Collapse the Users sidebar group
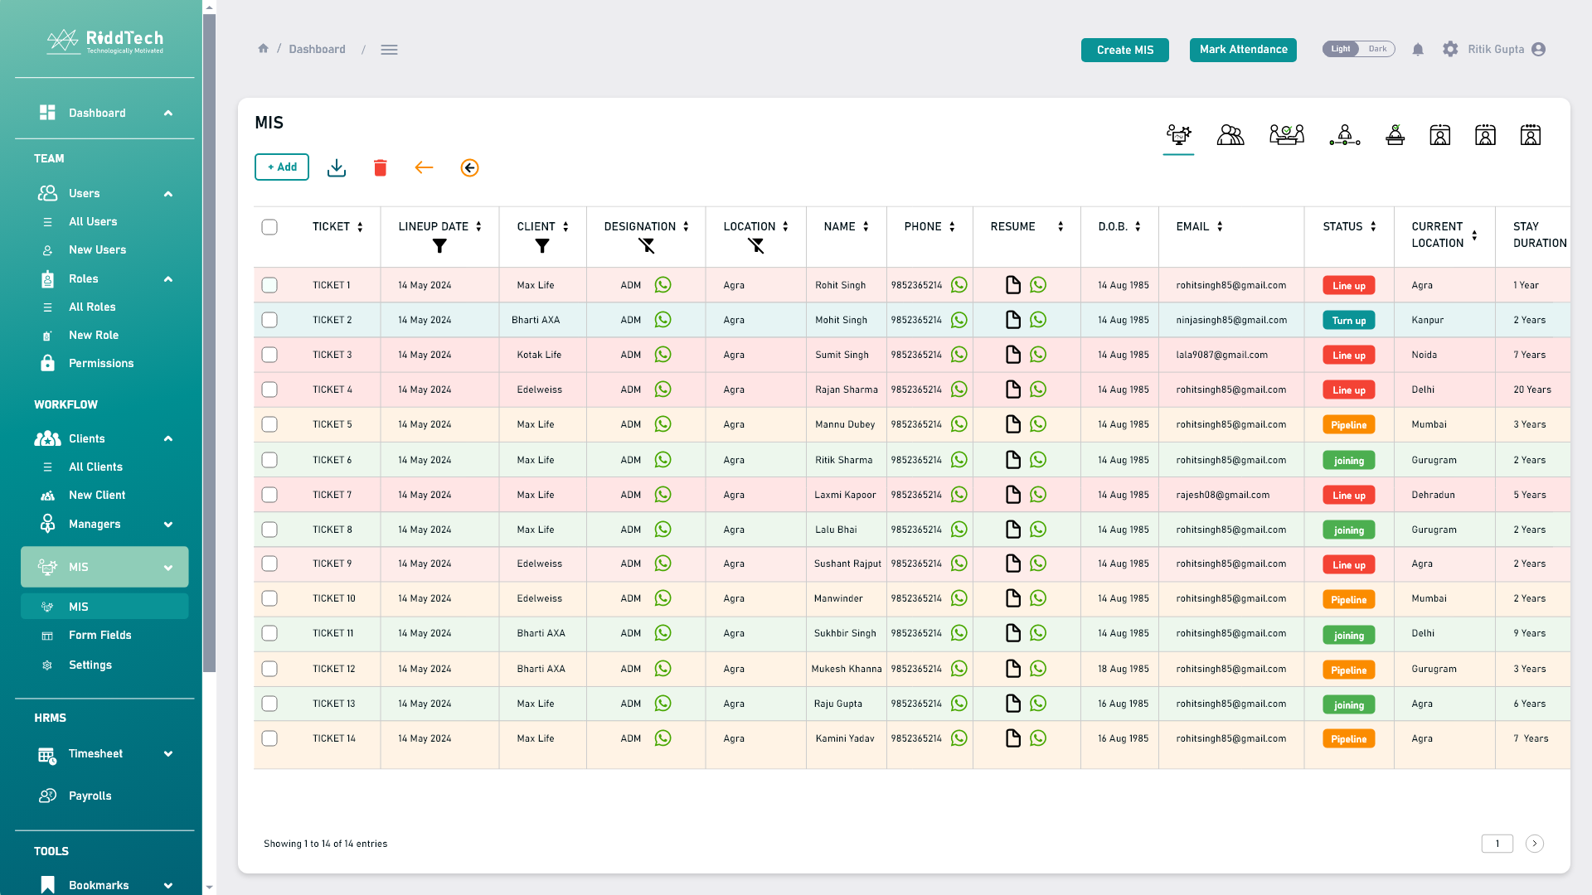1592x895 pixels. [168, 194]
